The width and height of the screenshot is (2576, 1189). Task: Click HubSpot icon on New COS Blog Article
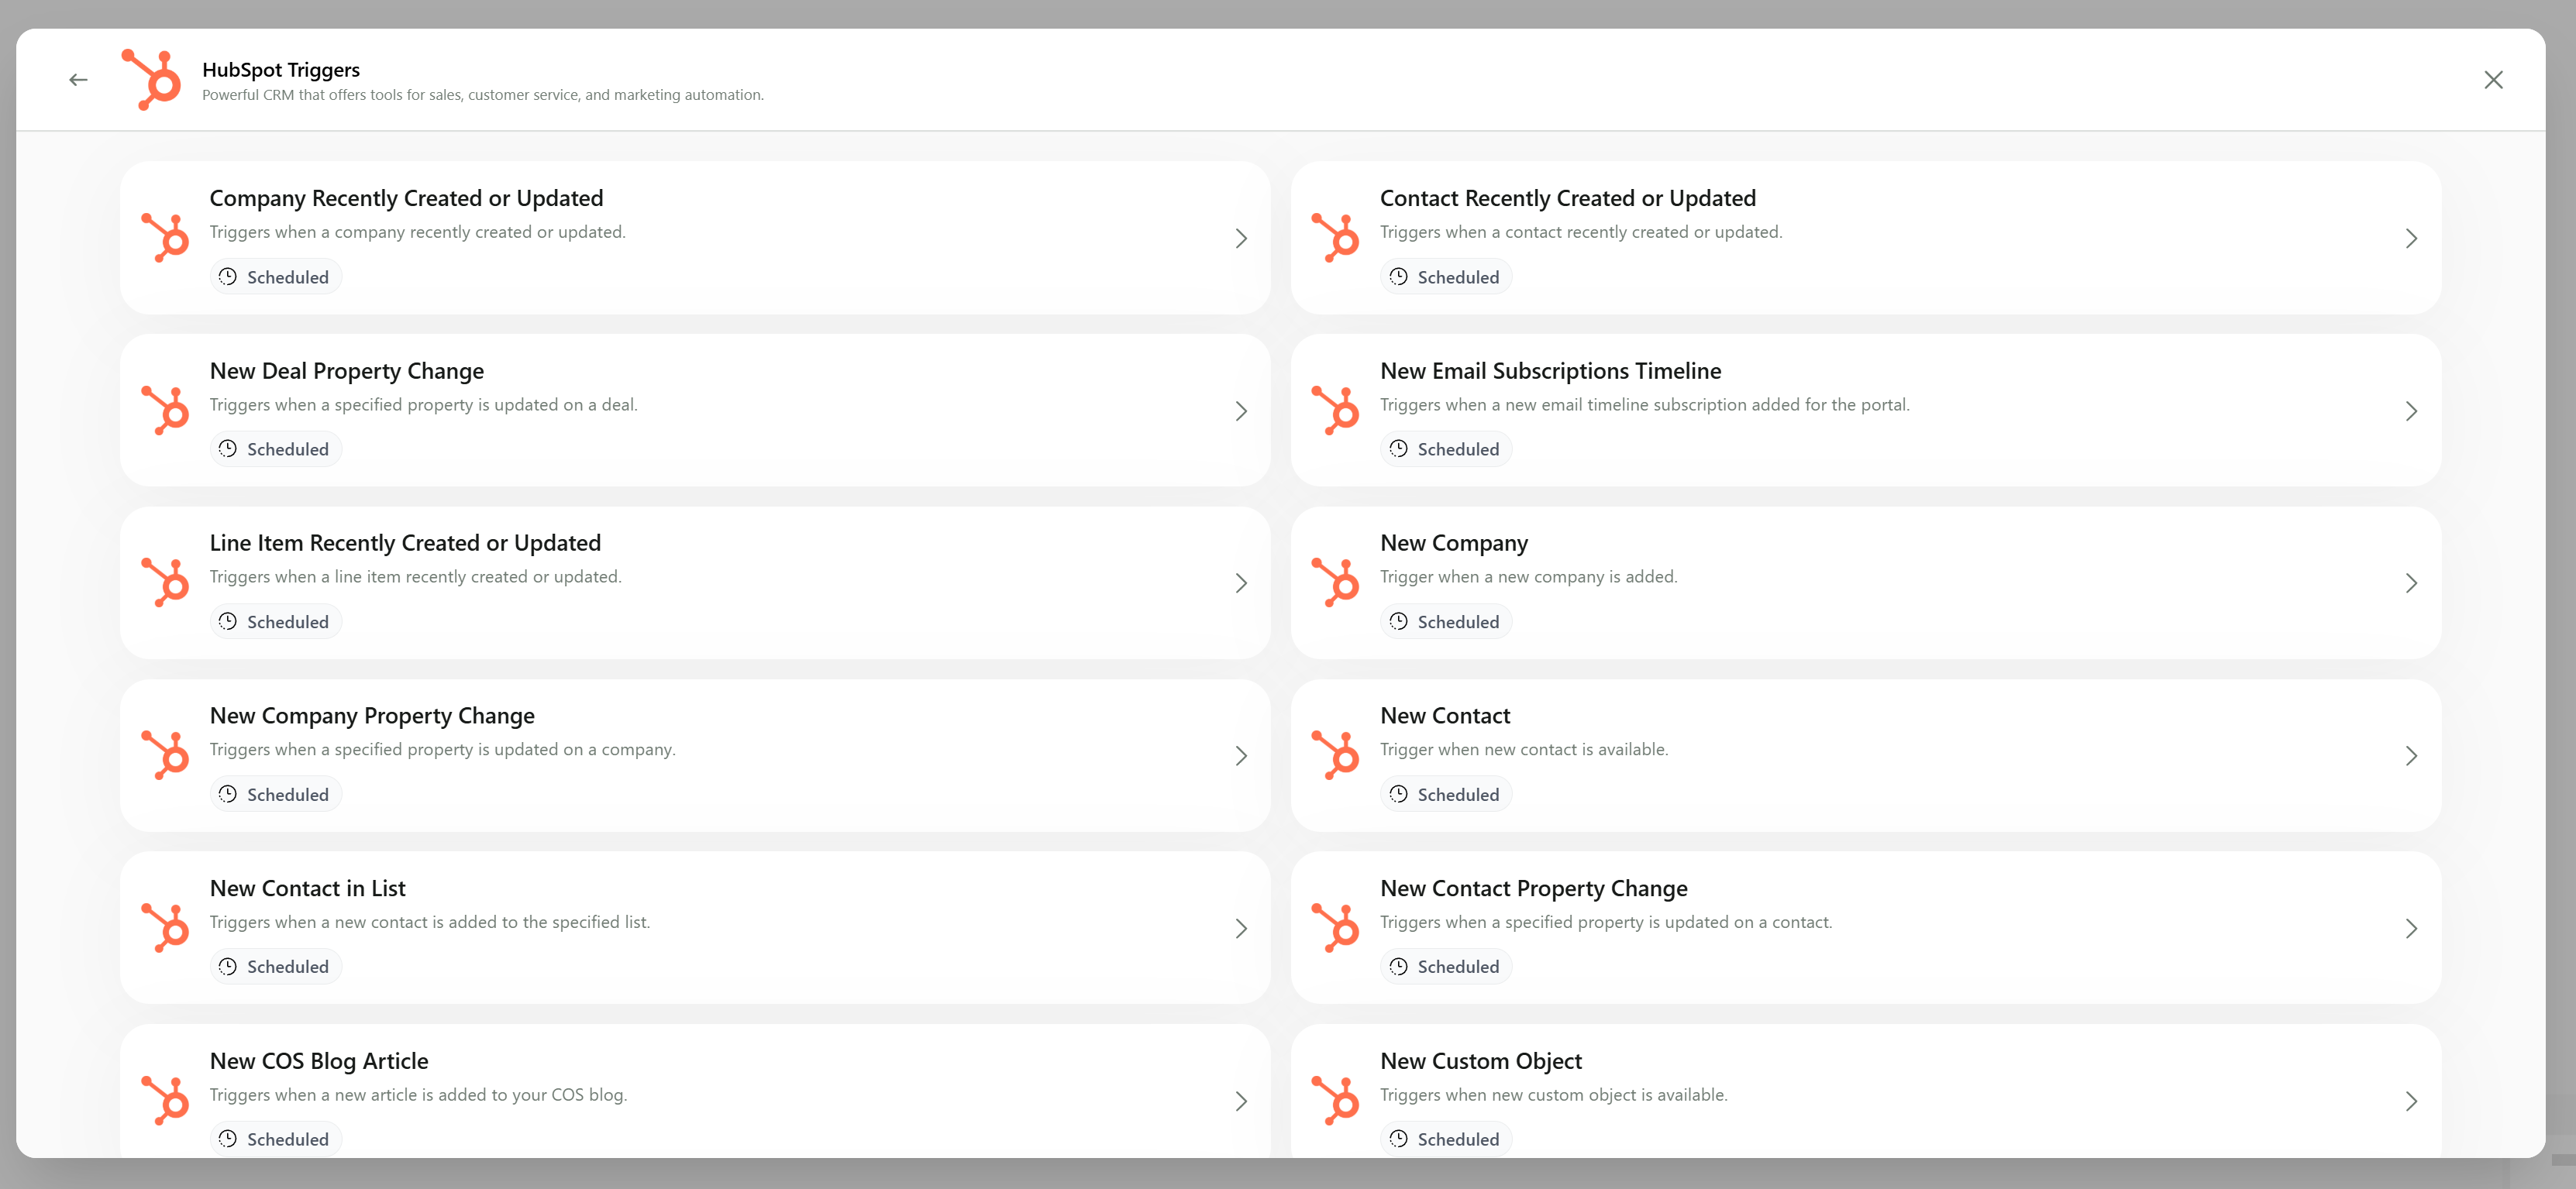click(165, 1100)
